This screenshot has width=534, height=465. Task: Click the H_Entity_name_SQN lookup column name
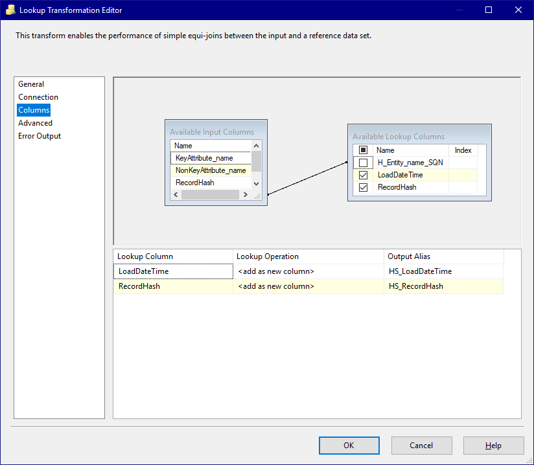click(x=410, y=163)
